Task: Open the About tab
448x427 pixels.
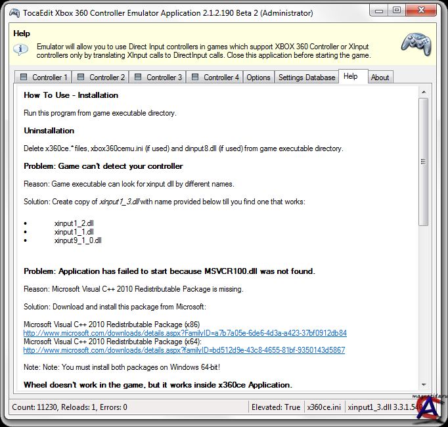Action: click(380, 78)
